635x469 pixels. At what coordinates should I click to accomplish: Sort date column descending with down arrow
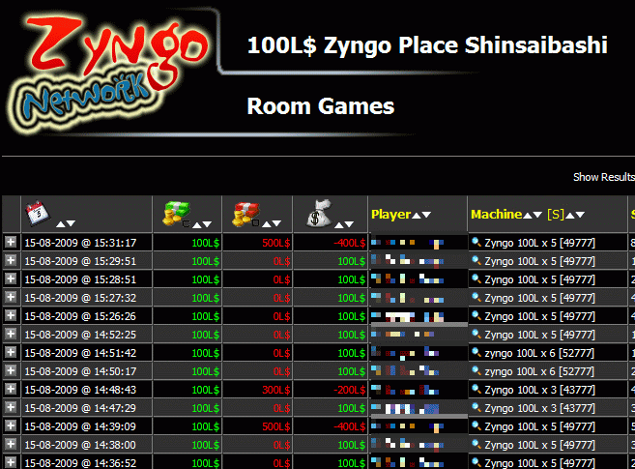[x=71, y=223]
